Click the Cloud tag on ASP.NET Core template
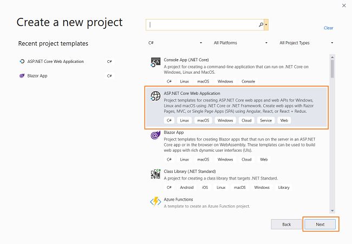 [x=246, y=120]
